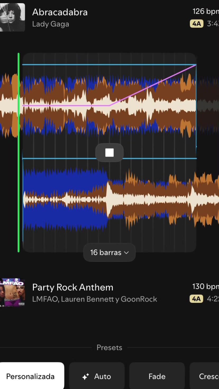Image resolution: width=219 pixels, height=389 pixels.
Task: Tap the 130 bpm tempo label
Action: pyautogui.click(x=206, y=286)
